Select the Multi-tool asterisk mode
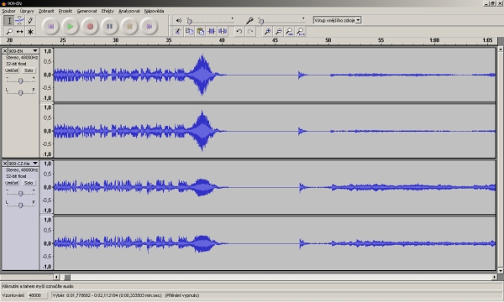Screen dimensions: 504x302 pos(30,31)
